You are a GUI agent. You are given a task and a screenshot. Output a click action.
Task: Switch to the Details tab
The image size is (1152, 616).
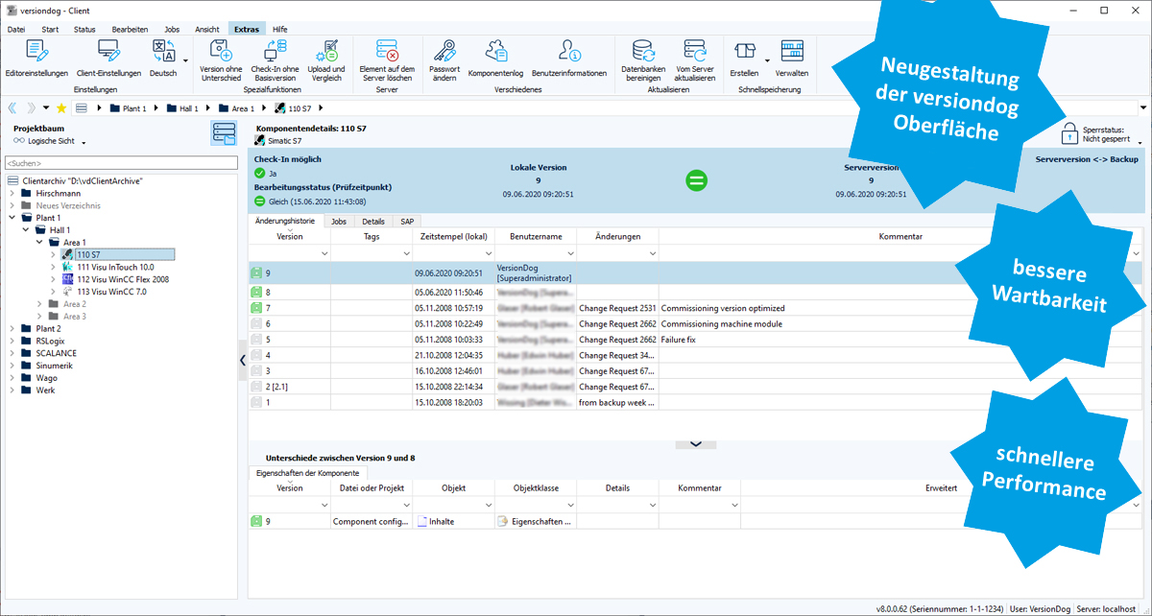[x=373, y=222]
